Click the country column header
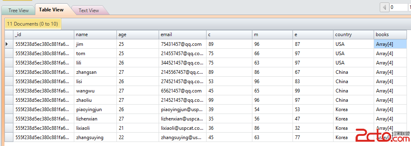The image size is (411, 146). 354,34
